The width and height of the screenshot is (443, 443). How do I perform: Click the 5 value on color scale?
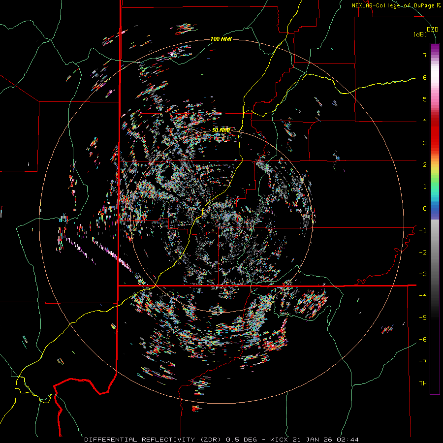click(x=425, y=99)
